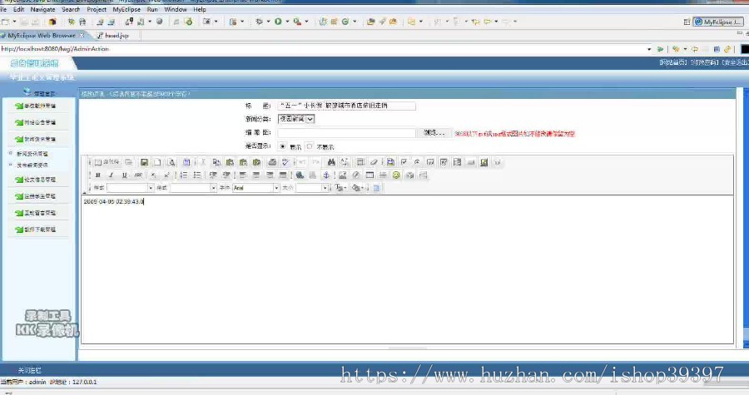Click the MyEclipse J... perspective button

pyautogui.click(x=718, y=22)
